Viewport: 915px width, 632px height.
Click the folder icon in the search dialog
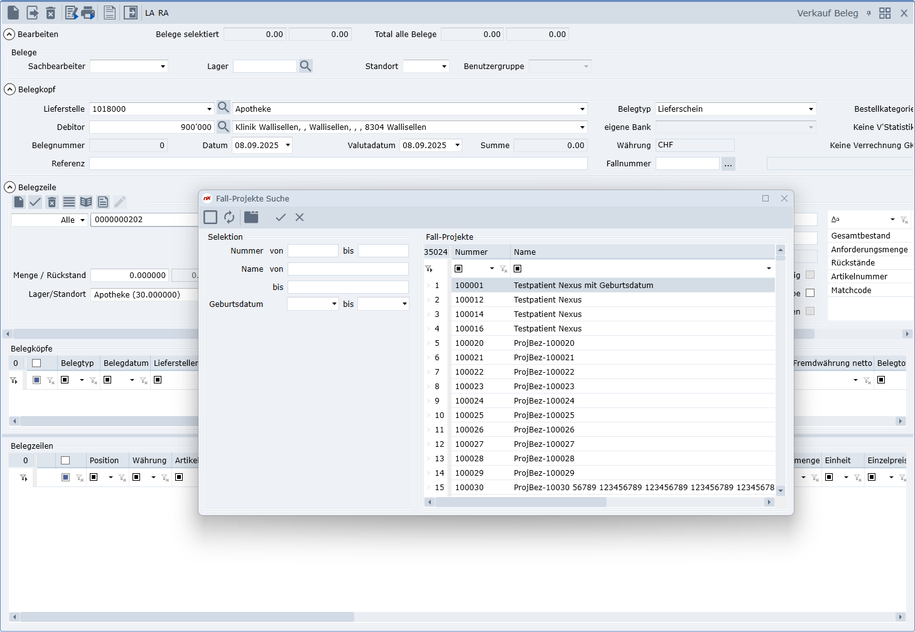(x=251, y=217)
